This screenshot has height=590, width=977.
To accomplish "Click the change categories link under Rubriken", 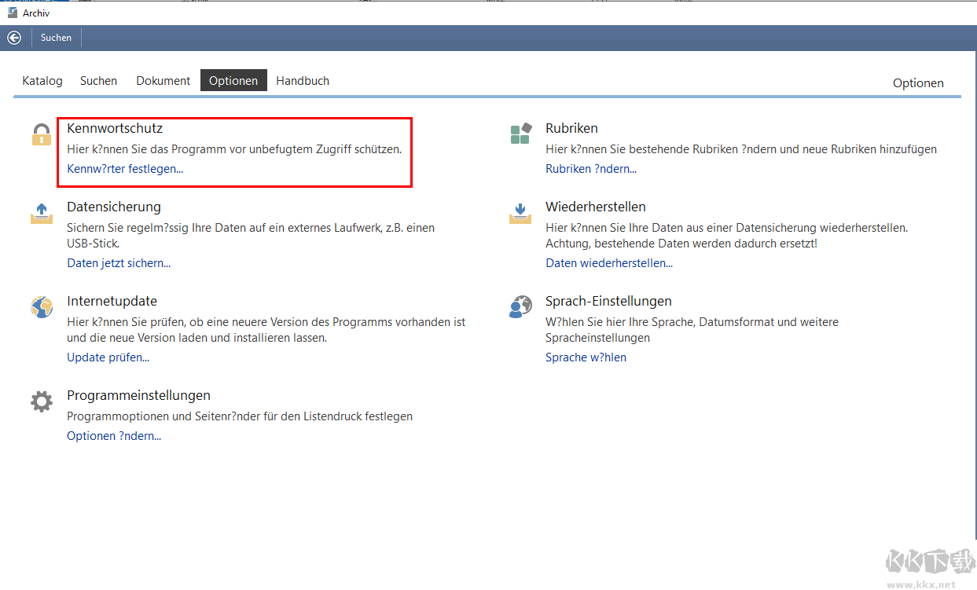I will pyautogui.click(x=591, y=169).
